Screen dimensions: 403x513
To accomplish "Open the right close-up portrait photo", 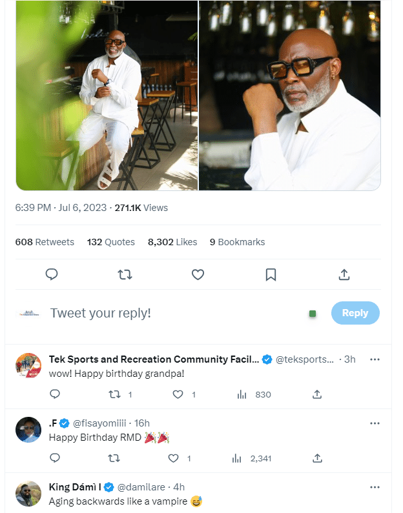I will 289,95.
